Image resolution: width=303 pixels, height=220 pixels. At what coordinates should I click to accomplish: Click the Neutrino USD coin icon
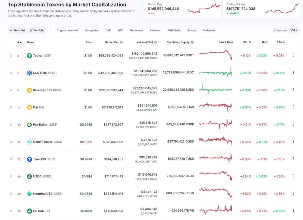click(29, 194)
